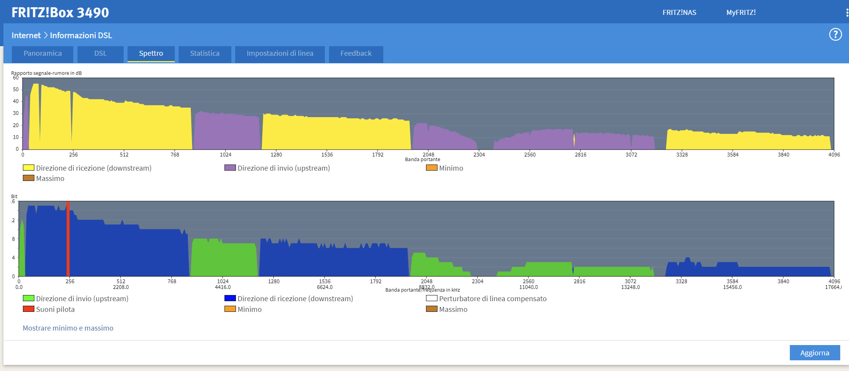Click the FRITZ!NAS link
Screen dimensions: 849x371
pyautogui.click(x=679, y=13)
